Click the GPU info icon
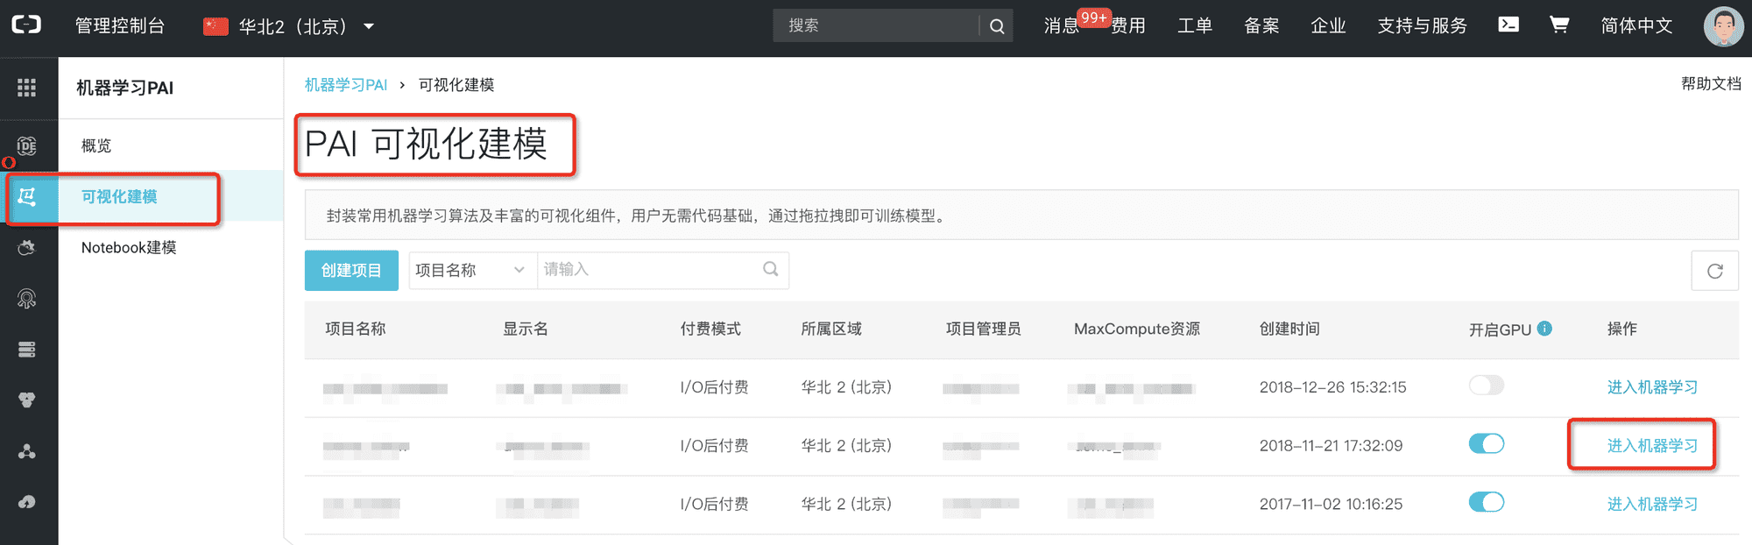This screenshot has width=1752, height=545. (x=1545, y=329)
